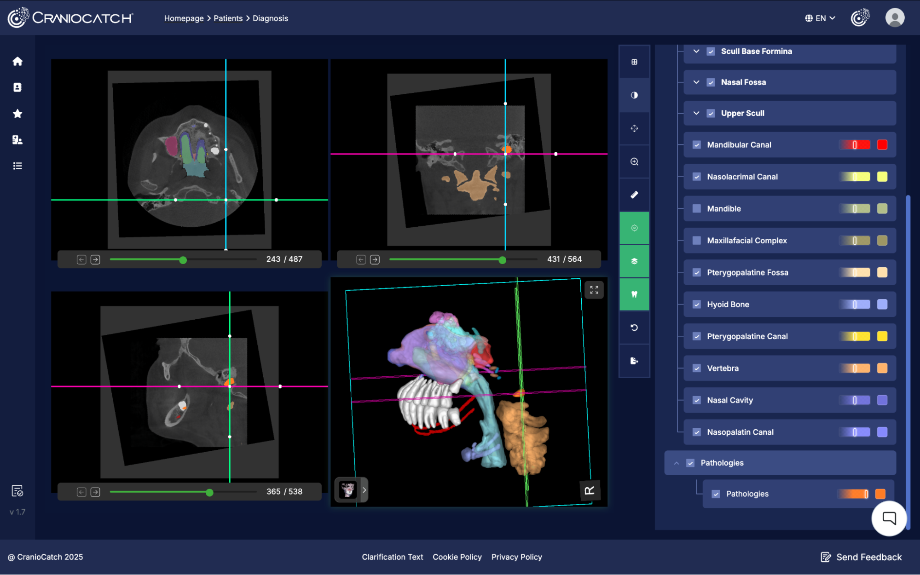Go to Patients in breadcrumb
Screen dimensions: 920x575
228,18
